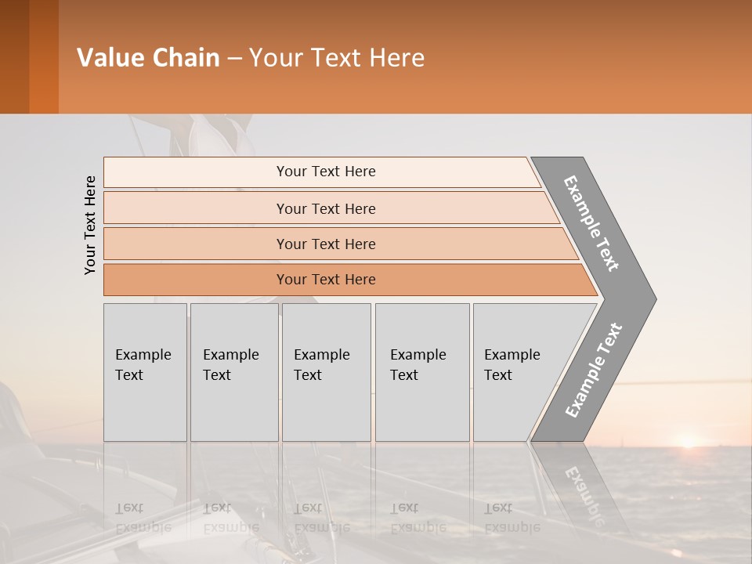
Task: Click the upper chevron arm 'Example Text'
Action: pyautogui.click(x=592, y=223)
